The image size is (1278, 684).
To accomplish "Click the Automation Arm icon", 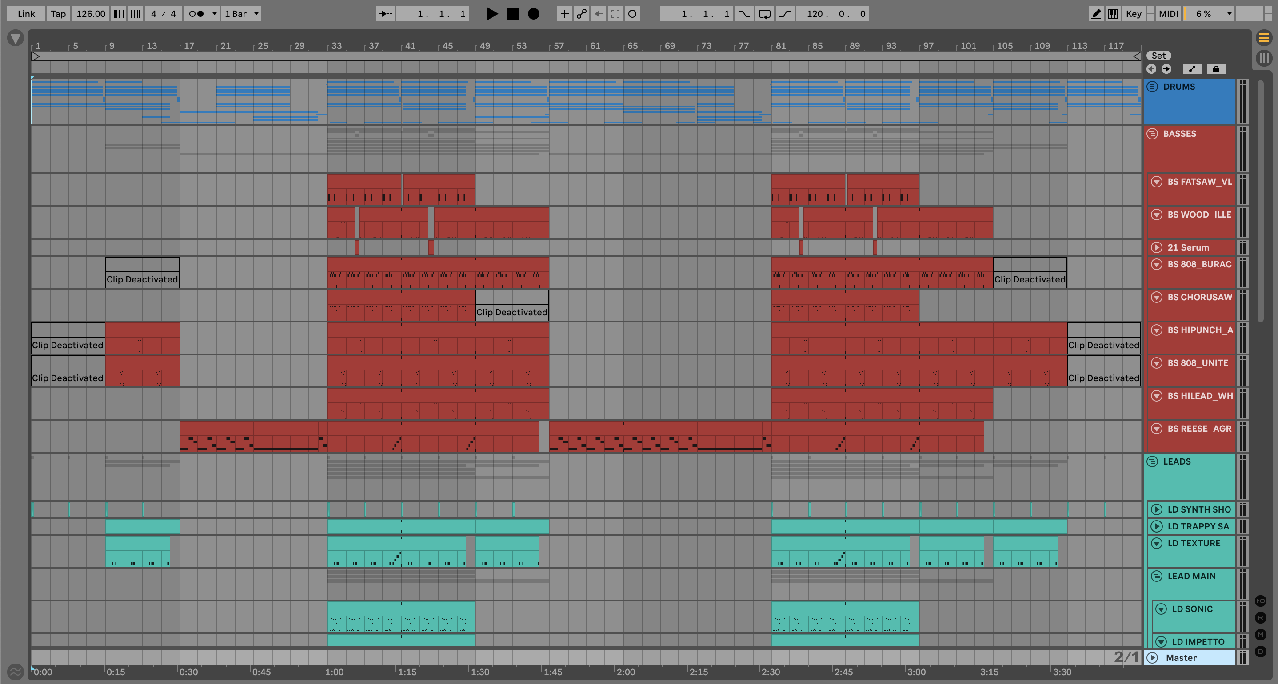I will tap(581, 14).
